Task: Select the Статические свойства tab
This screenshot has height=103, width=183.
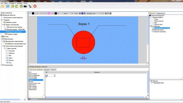Action: (x=35, y=70)
